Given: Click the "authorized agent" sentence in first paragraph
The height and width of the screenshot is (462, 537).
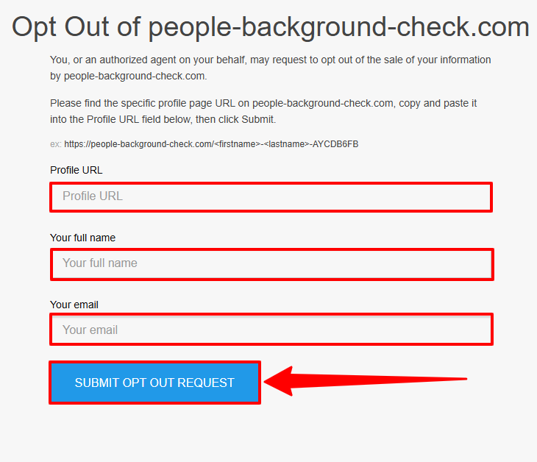Looking at the screenshot, I should click(271, 60).
